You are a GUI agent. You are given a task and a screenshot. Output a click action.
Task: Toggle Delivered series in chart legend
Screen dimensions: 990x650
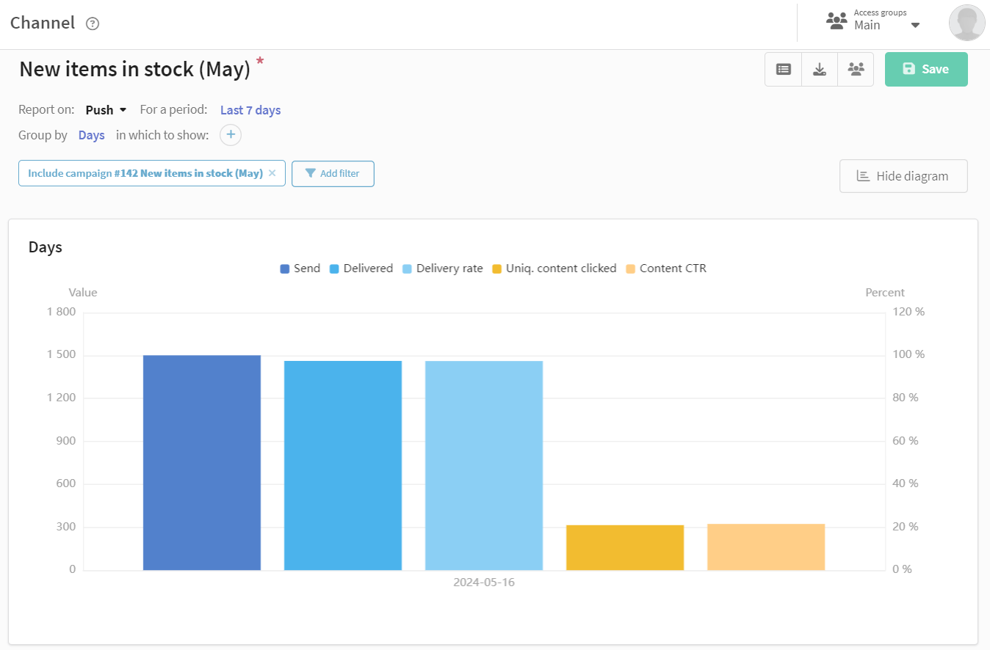coord(361,269)
